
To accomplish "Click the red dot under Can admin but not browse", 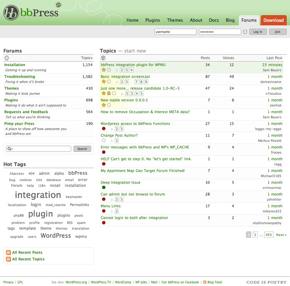I will pos(104,199).
